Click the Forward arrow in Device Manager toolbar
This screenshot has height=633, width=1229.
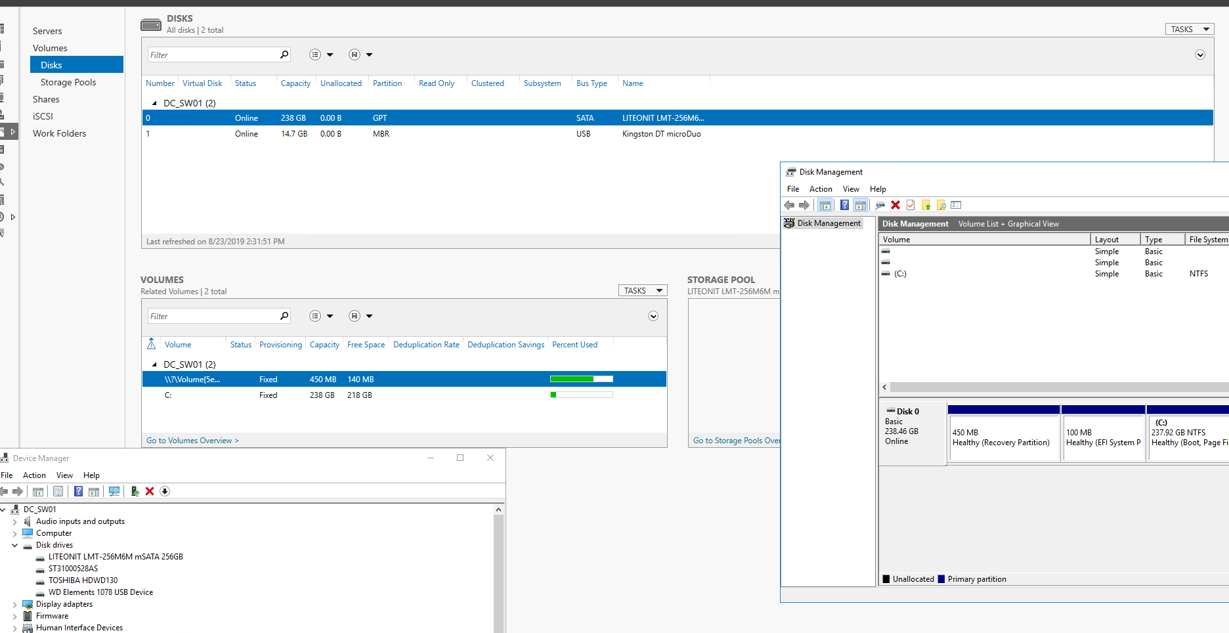click(18, 491)
